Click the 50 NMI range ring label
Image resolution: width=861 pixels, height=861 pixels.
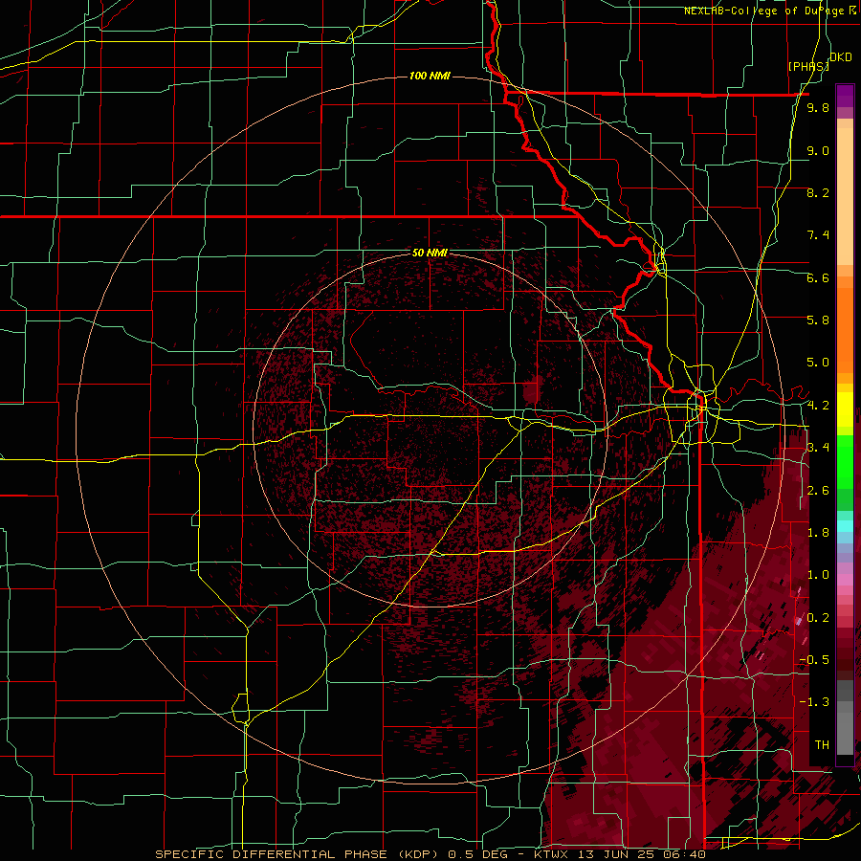click(430, 253)
